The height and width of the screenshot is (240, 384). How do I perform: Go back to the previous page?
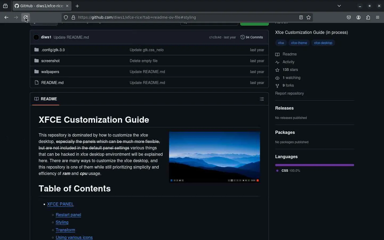(6, 18)
